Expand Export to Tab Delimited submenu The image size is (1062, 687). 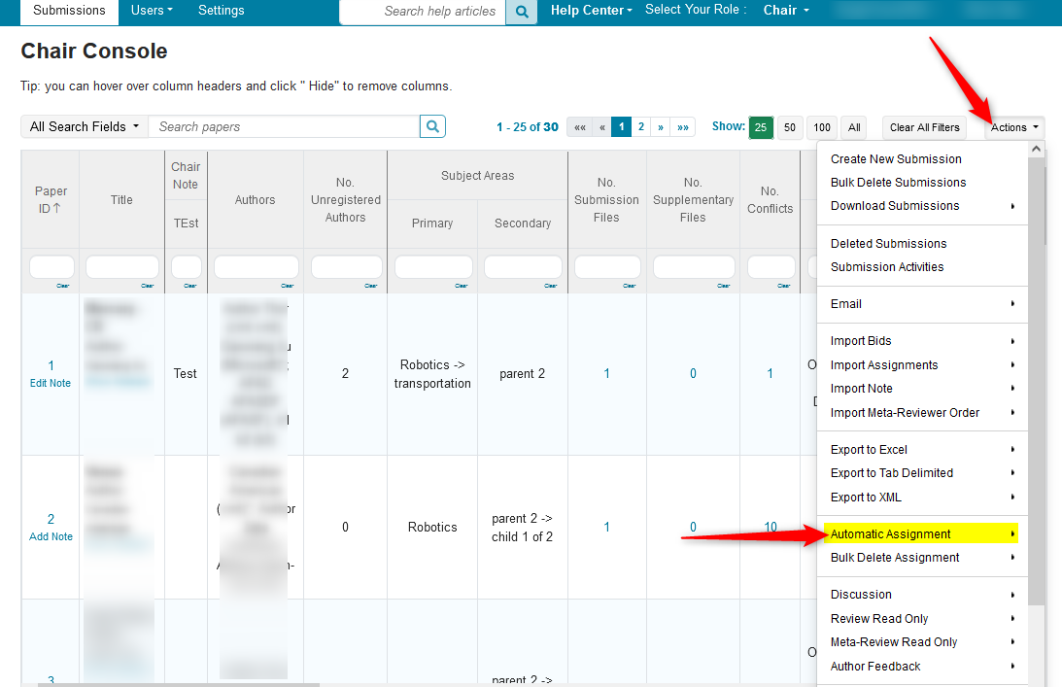tap(922, 473)
